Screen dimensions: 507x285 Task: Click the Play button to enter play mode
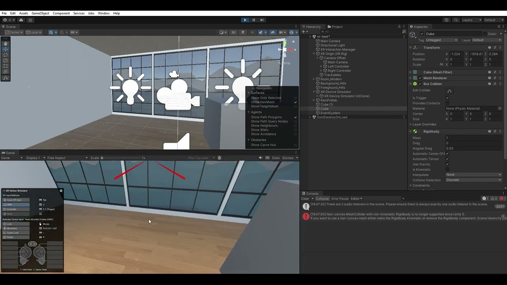coord(245,20)
